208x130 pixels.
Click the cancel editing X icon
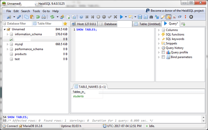point(115,17)
